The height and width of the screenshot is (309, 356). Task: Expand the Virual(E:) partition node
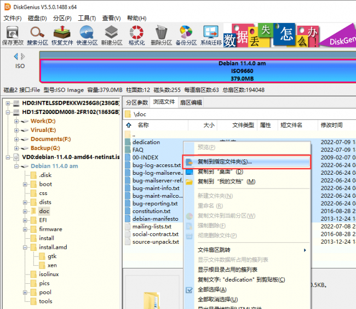pyautogui.click(x=16, y=130)
